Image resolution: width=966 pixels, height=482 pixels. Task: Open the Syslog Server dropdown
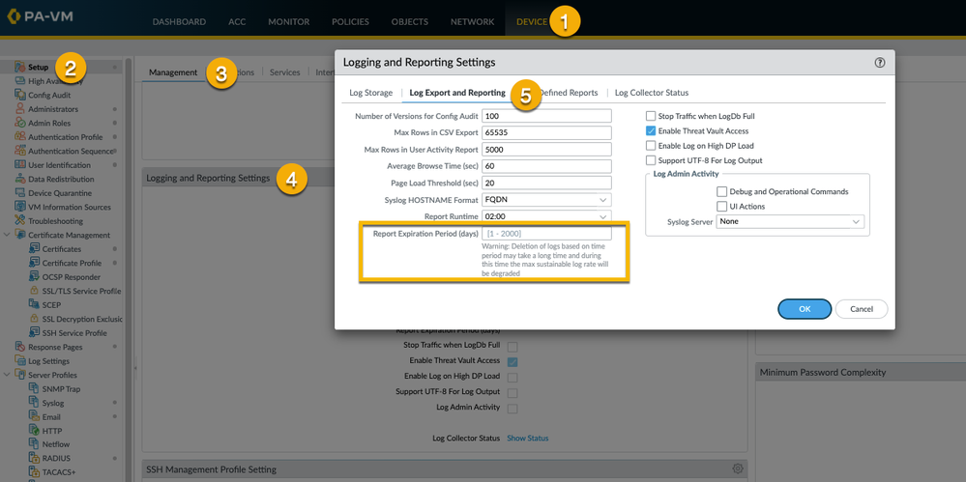click(790, 221)
